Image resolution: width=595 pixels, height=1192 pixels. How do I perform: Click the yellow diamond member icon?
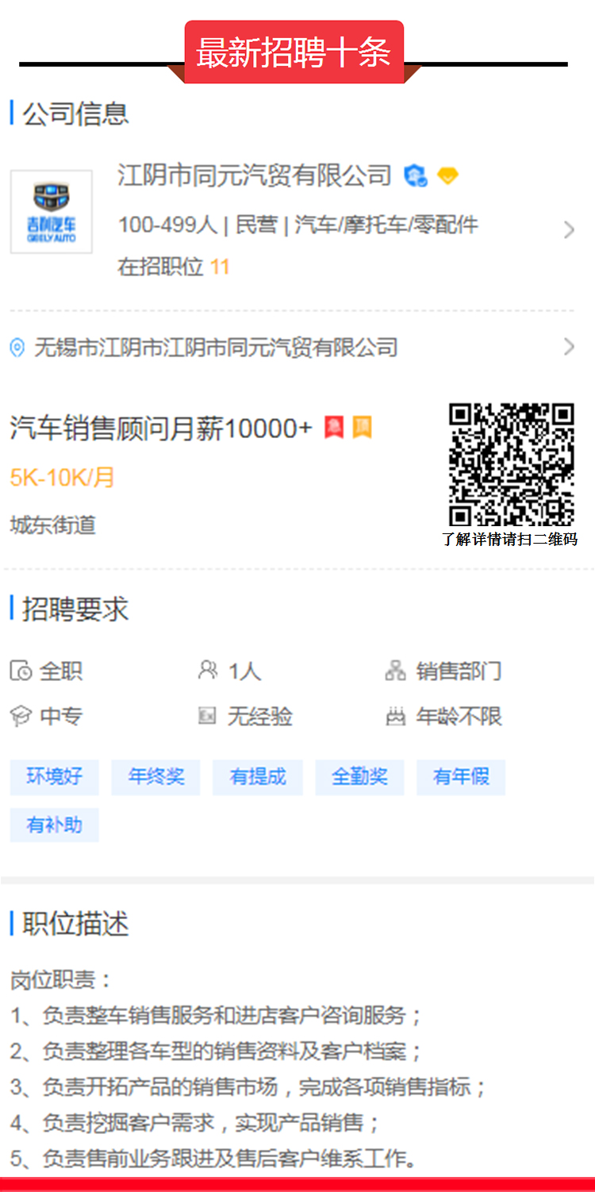pos(448,176)
